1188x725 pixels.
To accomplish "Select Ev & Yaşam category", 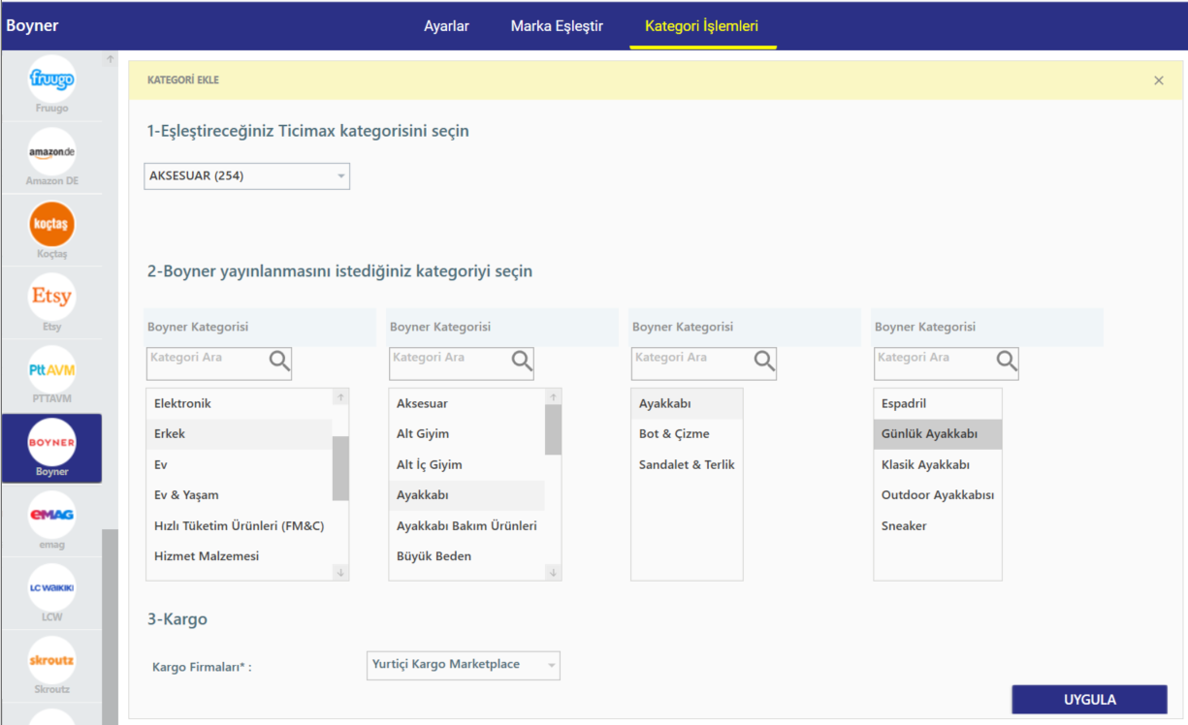I will (239, 495).
